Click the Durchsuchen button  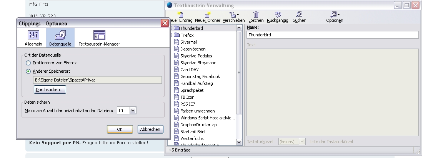[x=50, y=90]
